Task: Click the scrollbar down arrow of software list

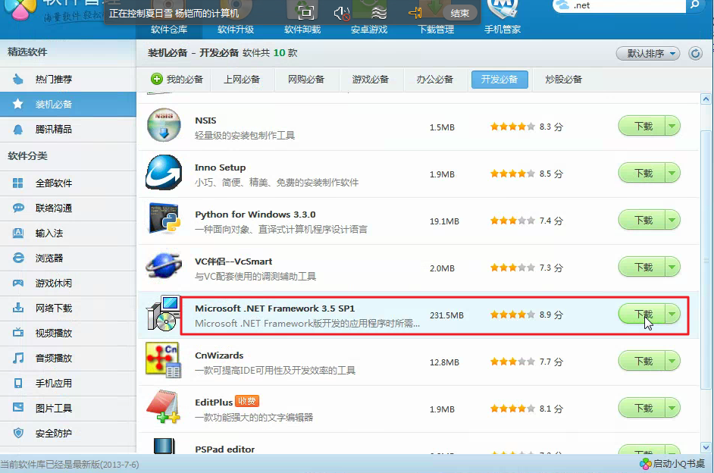Action: click(x=706, y=447)
